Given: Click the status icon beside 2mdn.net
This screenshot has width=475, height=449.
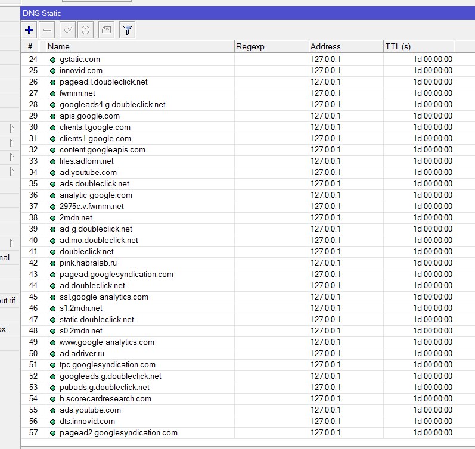Looking at the screenshot, I should (x=52, y=218).
